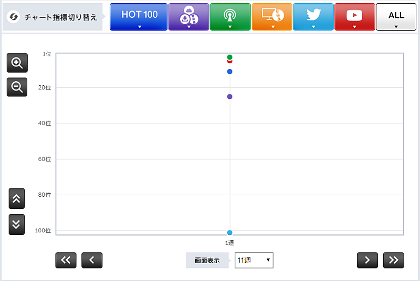420x281 pixels.
Task: Open the 11週 display range dropdown
Action: click(x=254, y=260)
